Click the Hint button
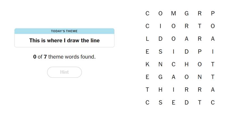Viewport: 231px width, 116px height. (64, 72)
